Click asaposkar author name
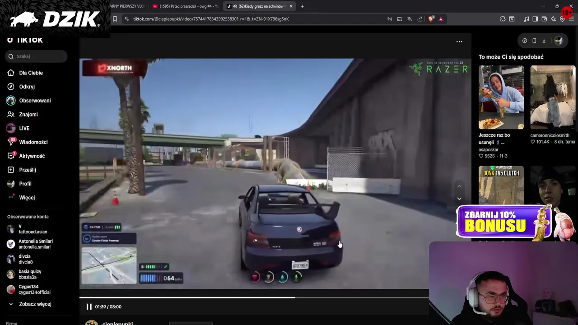The height and width of the screenshot is (325, 578). click(x=489, y=149)
